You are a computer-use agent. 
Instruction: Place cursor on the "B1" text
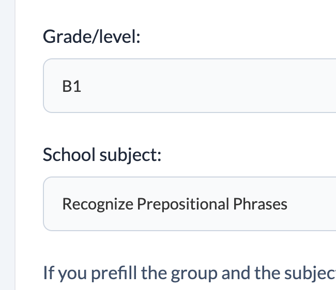[x=71, y=87]
